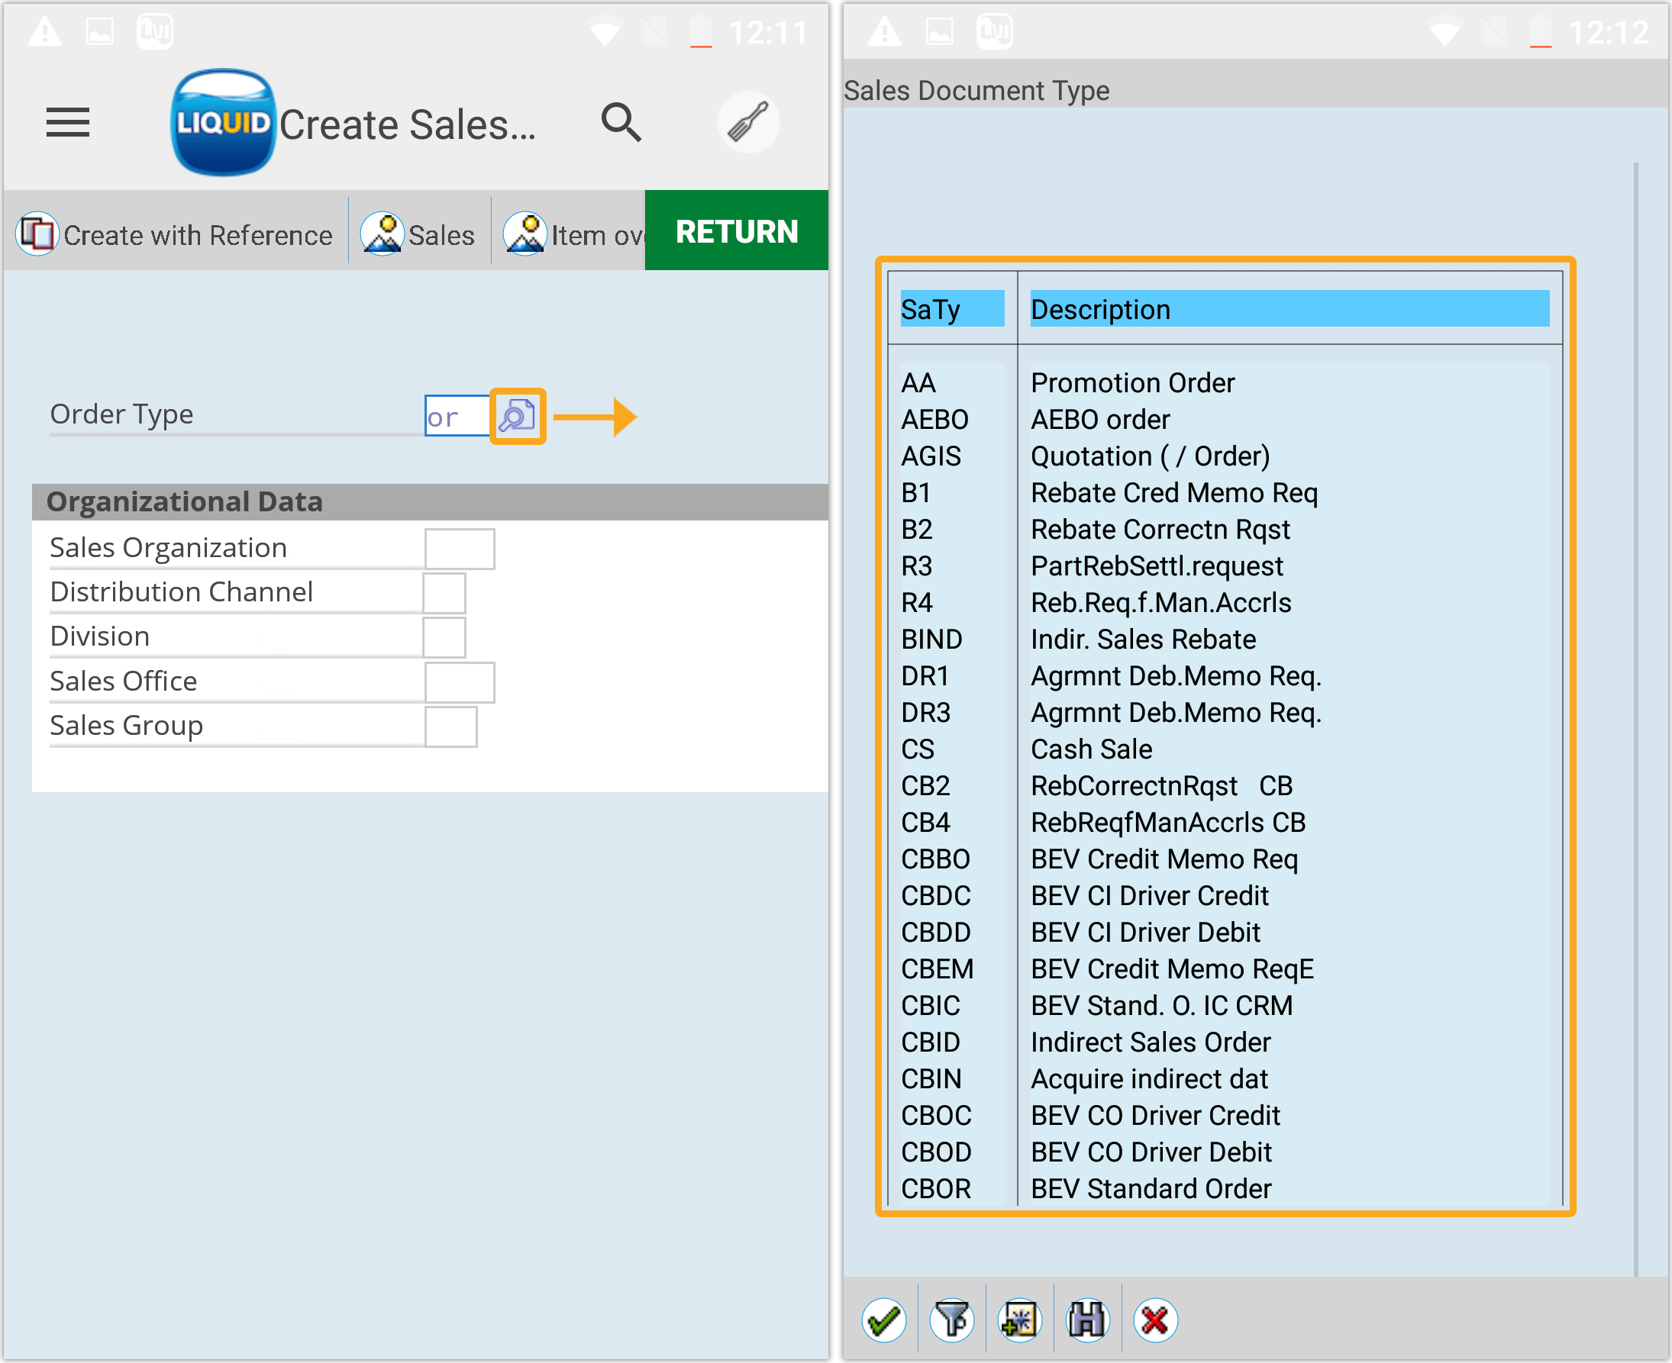The height and width of the screenshot is (1363, 1672).
Task: Click the binoculars find icon
Action: [x=1087, y=1319]
